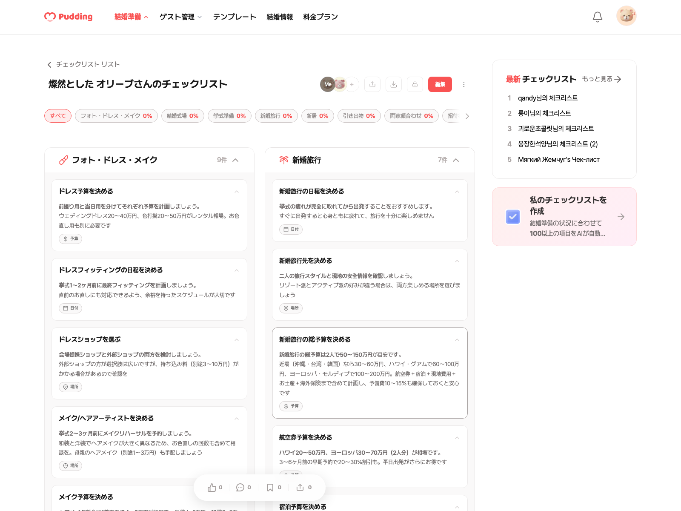Open Мягкий Жемчуг's Чек-лист
Screen dimensions: 681x511
559,159
